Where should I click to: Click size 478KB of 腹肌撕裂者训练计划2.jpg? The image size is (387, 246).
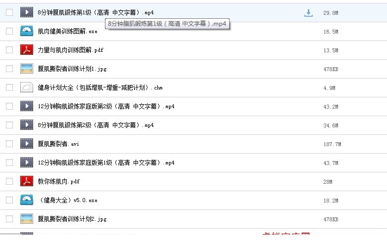point(331,219)
